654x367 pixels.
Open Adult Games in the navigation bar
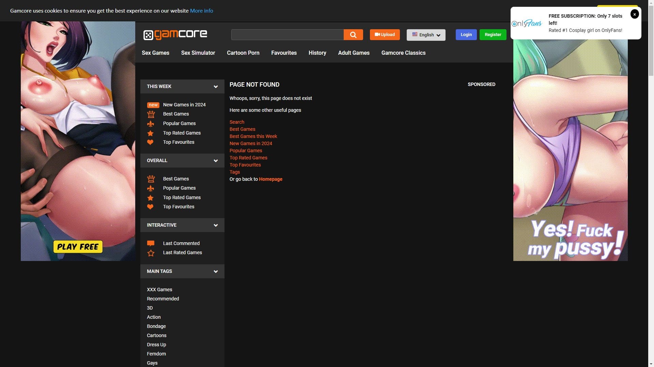354,53
